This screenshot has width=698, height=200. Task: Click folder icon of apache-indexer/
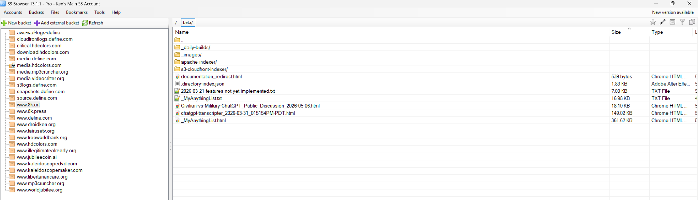point(177,62)
